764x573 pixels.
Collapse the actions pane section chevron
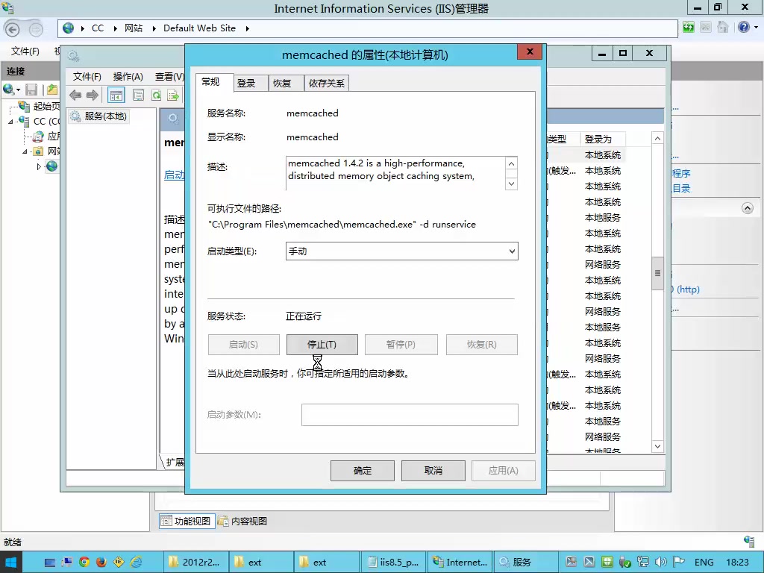(748, 208)
